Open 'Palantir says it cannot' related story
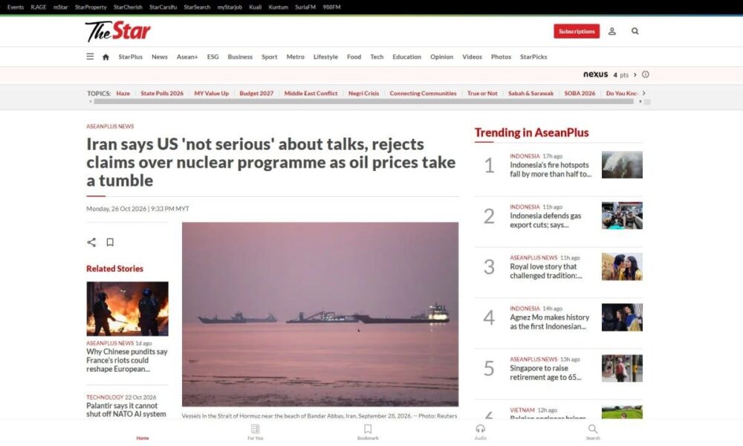Screen dimensions: 743x446 pyautogui.click(x=126, y=410)
